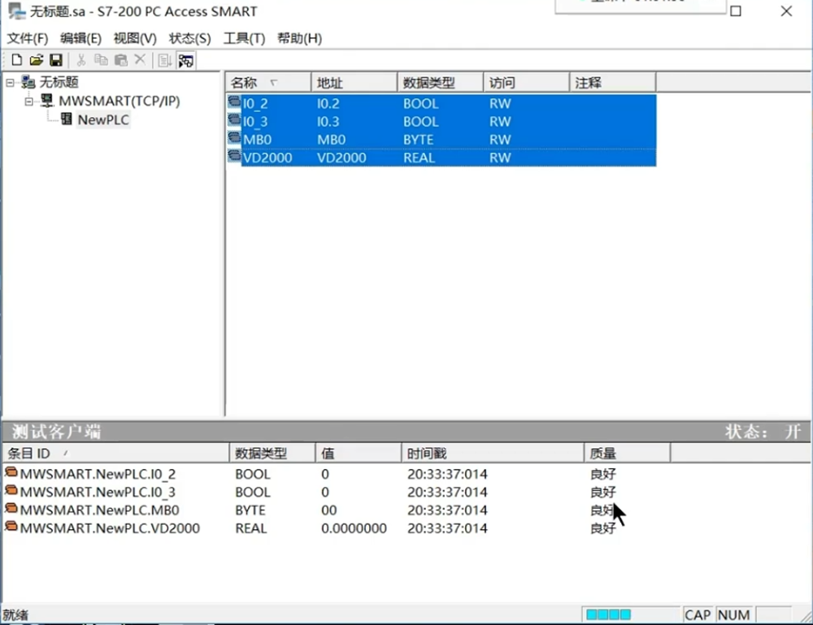Screen dimensions: 813x625
Task: Click the add items to test client icon
Action: pyautogui.click(x=164, y=60)
